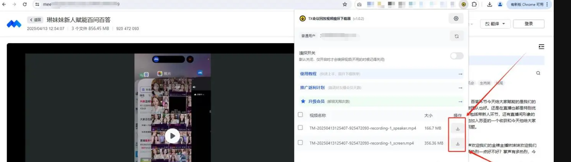This screenshot has height=162, width=571.
Task: Click the Tencent Meeting logo
Action: 14,24
